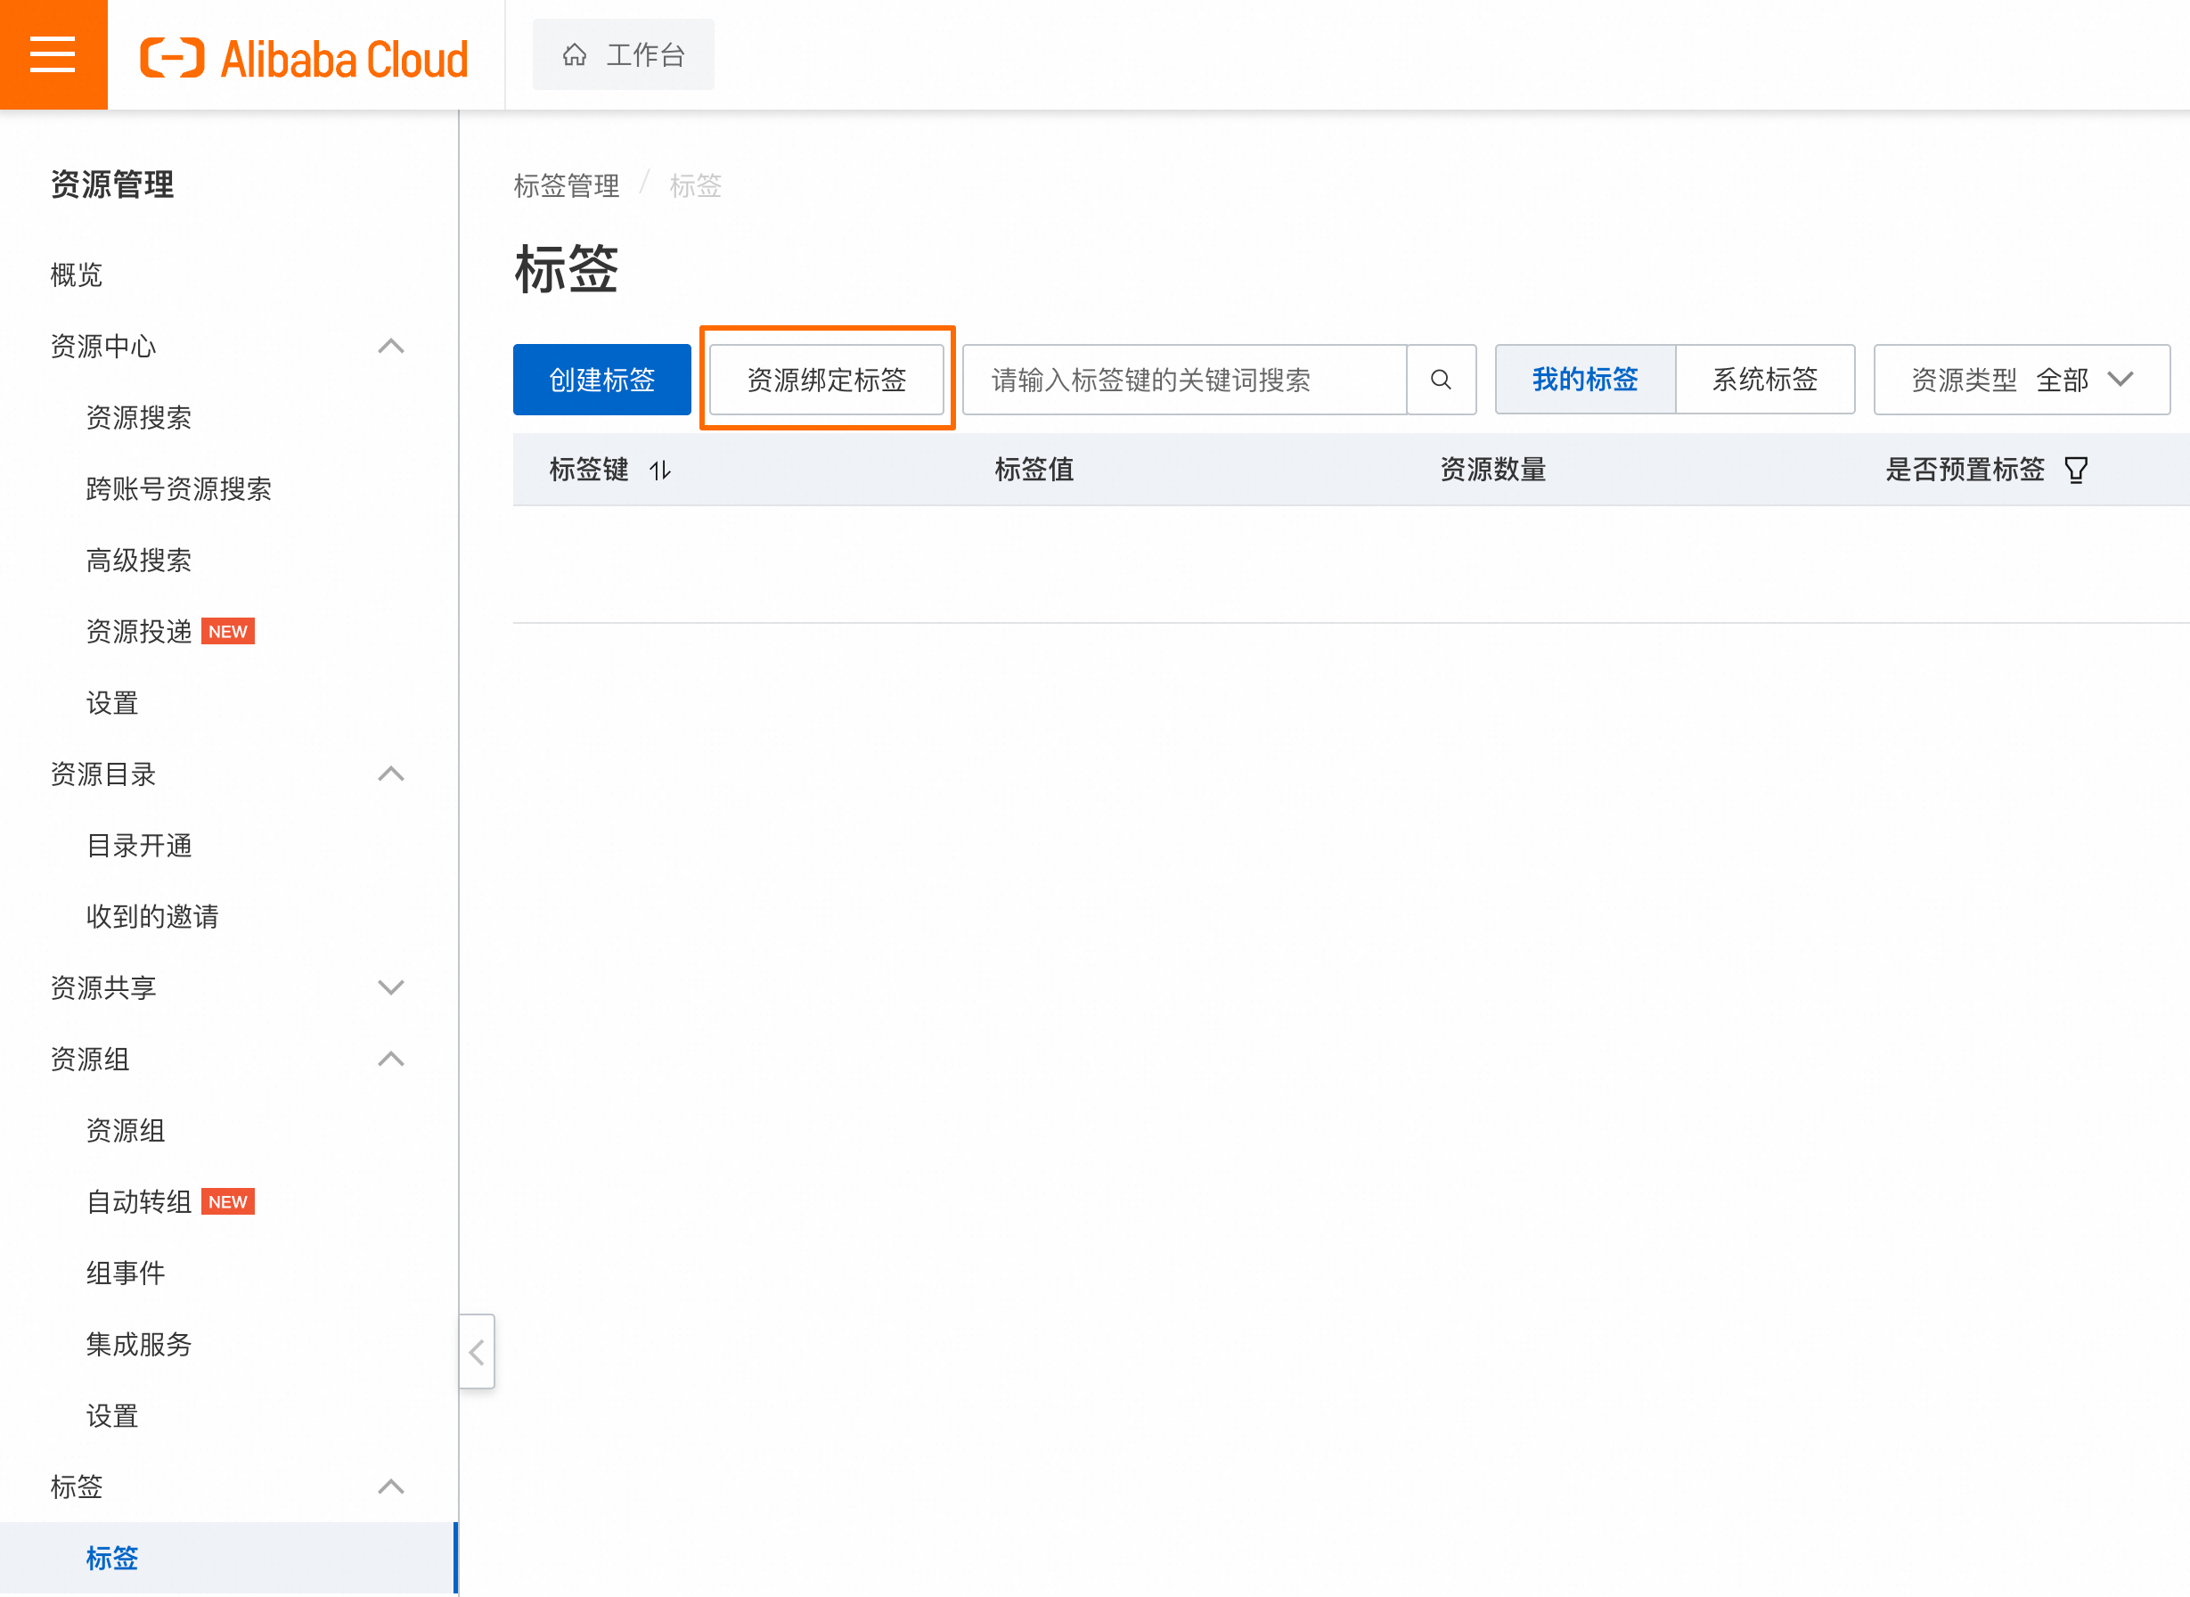The image size is (2190, 1597).
Task: Open the 是否预置标签 filter icon
Action: tap(2076, 470)
